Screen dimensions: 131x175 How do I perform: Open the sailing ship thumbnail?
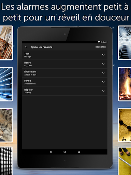[6, 43]
